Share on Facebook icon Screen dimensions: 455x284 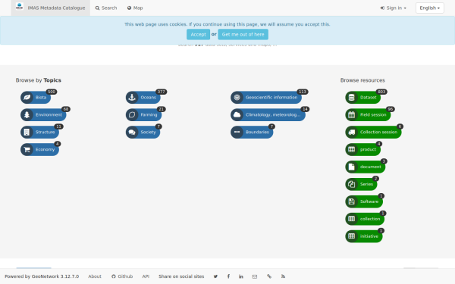click(228, 276)
